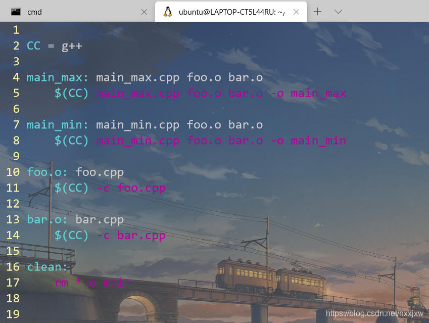Click the 'main_max:' target on line 4
Viewport: 429px width, 323px height.
point(58,77)
